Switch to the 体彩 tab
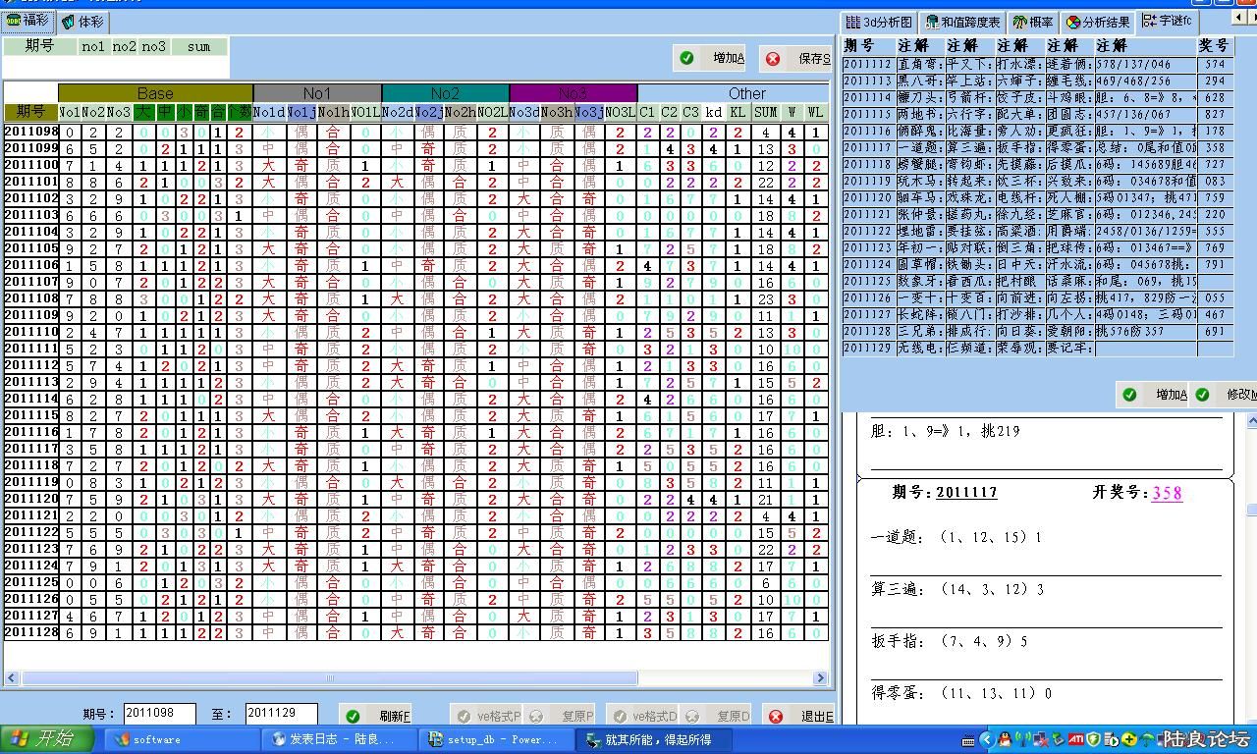The width and height of the screenshot is (1257, 754). [82, 21]
